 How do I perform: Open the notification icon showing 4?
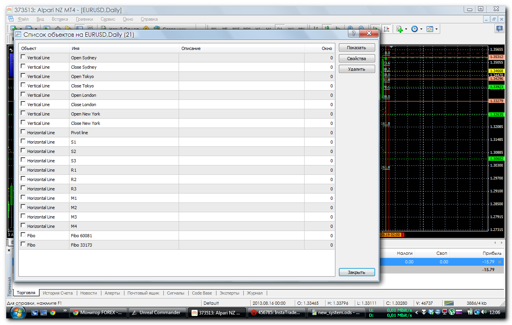click(x=499, y=29)
